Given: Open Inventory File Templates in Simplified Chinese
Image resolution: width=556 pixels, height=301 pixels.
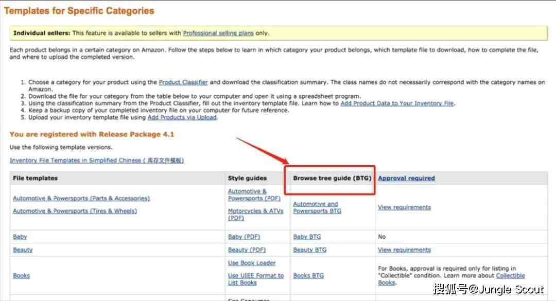Looking at the screenshot, I should [x=97, y=161].
